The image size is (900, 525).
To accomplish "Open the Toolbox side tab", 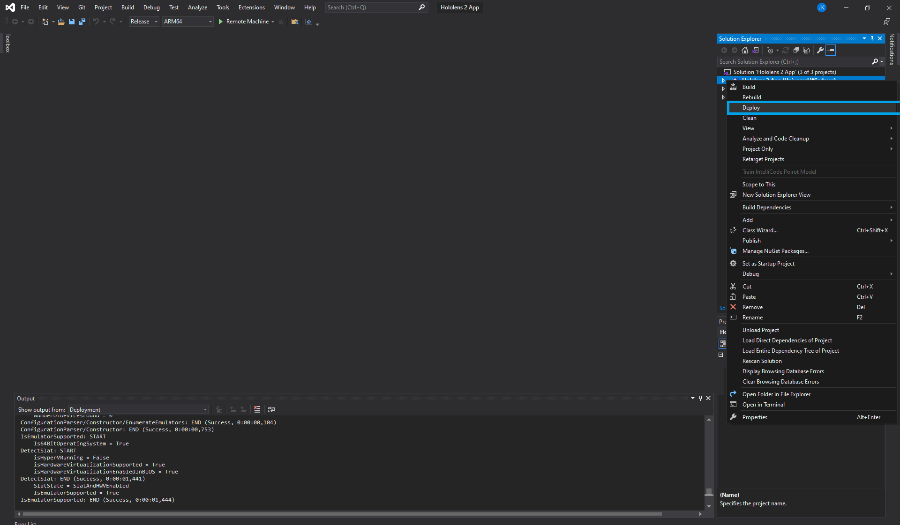I will tap(7, 43).
